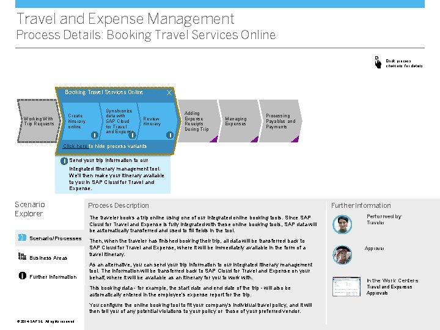Expand purple corner on Processing Payables
Screen dimensions: 440x330
pyautogui.click(x=296, y=139)
